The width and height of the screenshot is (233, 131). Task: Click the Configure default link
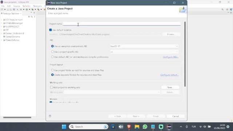(x=169, y=75)
